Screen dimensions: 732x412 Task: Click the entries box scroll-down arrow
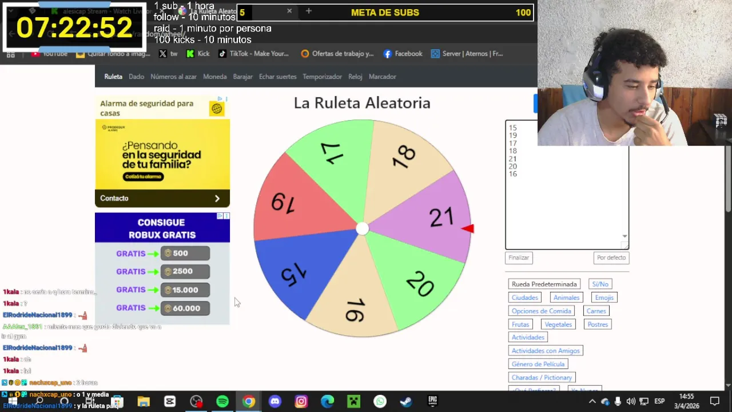[624, 236]
